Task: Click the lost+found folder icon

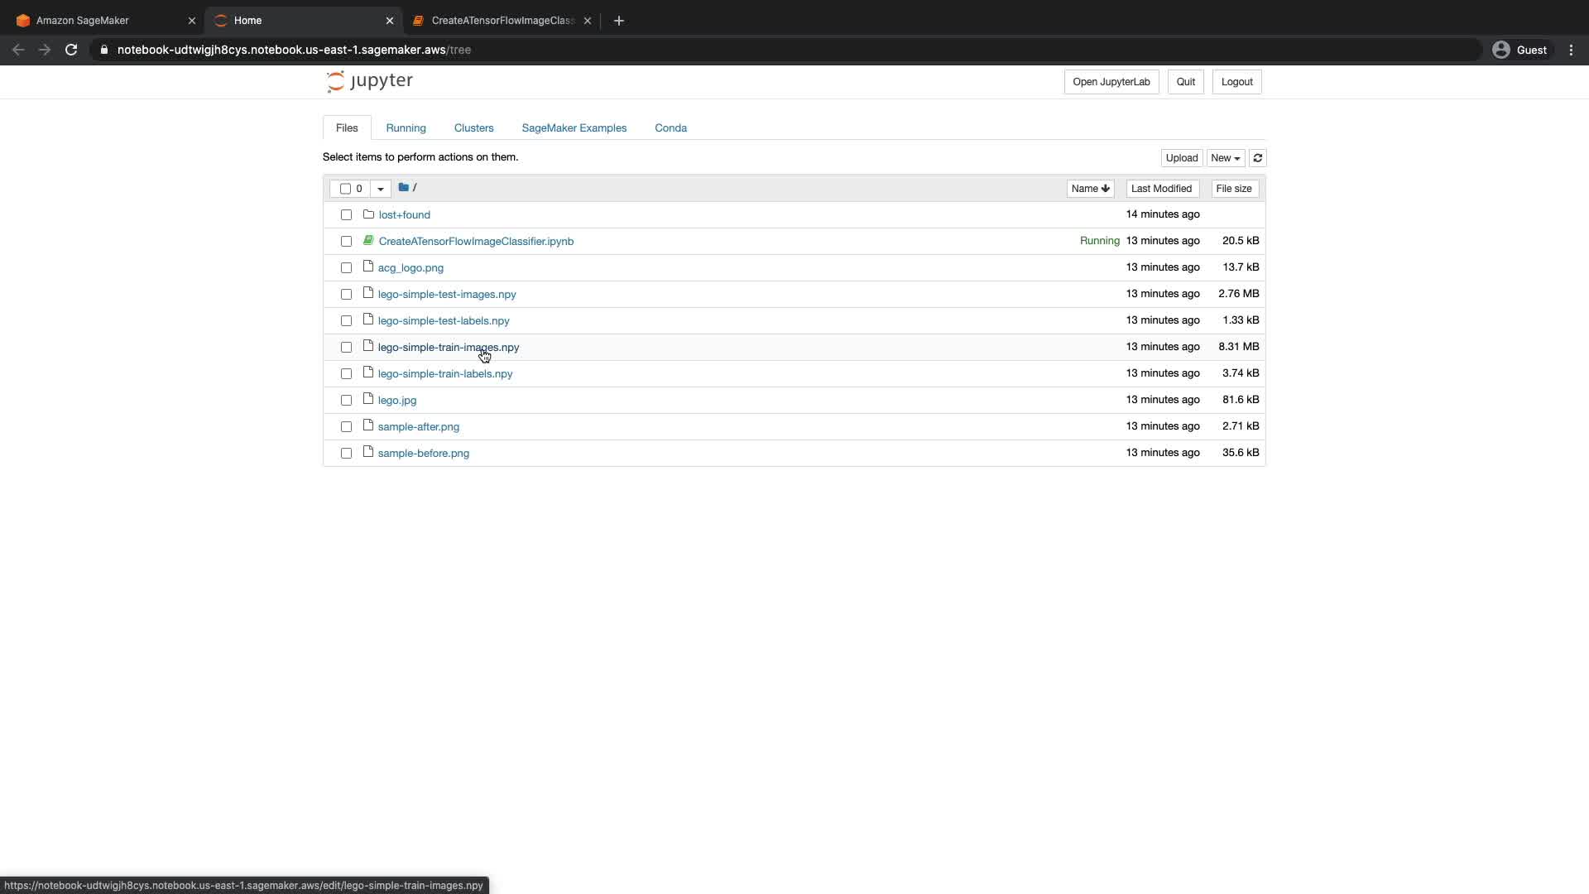Action: [368, 214]
